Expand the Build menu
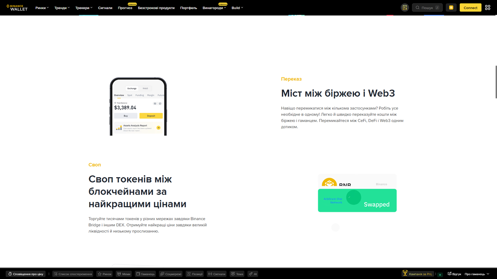Viewport: 497px width, 279px height. click(237, 8)
